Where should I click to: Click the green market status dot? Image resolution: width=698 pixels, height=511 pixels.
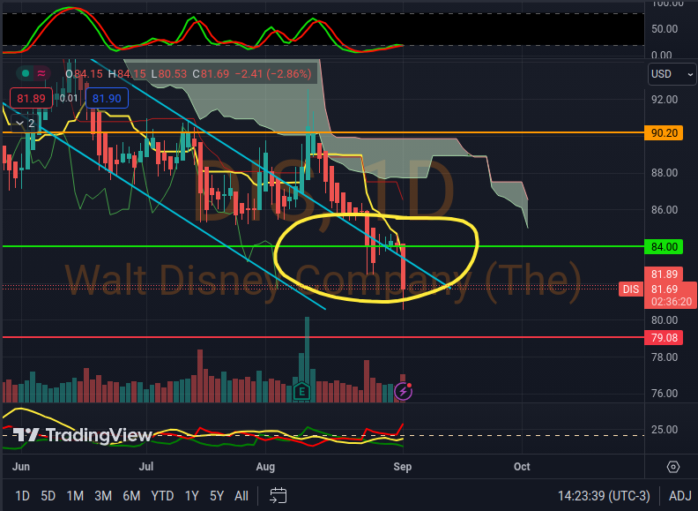click(x=26, y=73)
